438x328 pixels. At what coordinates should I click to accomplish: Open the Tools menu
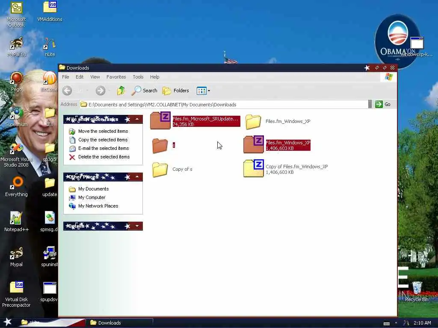[138, 77]
